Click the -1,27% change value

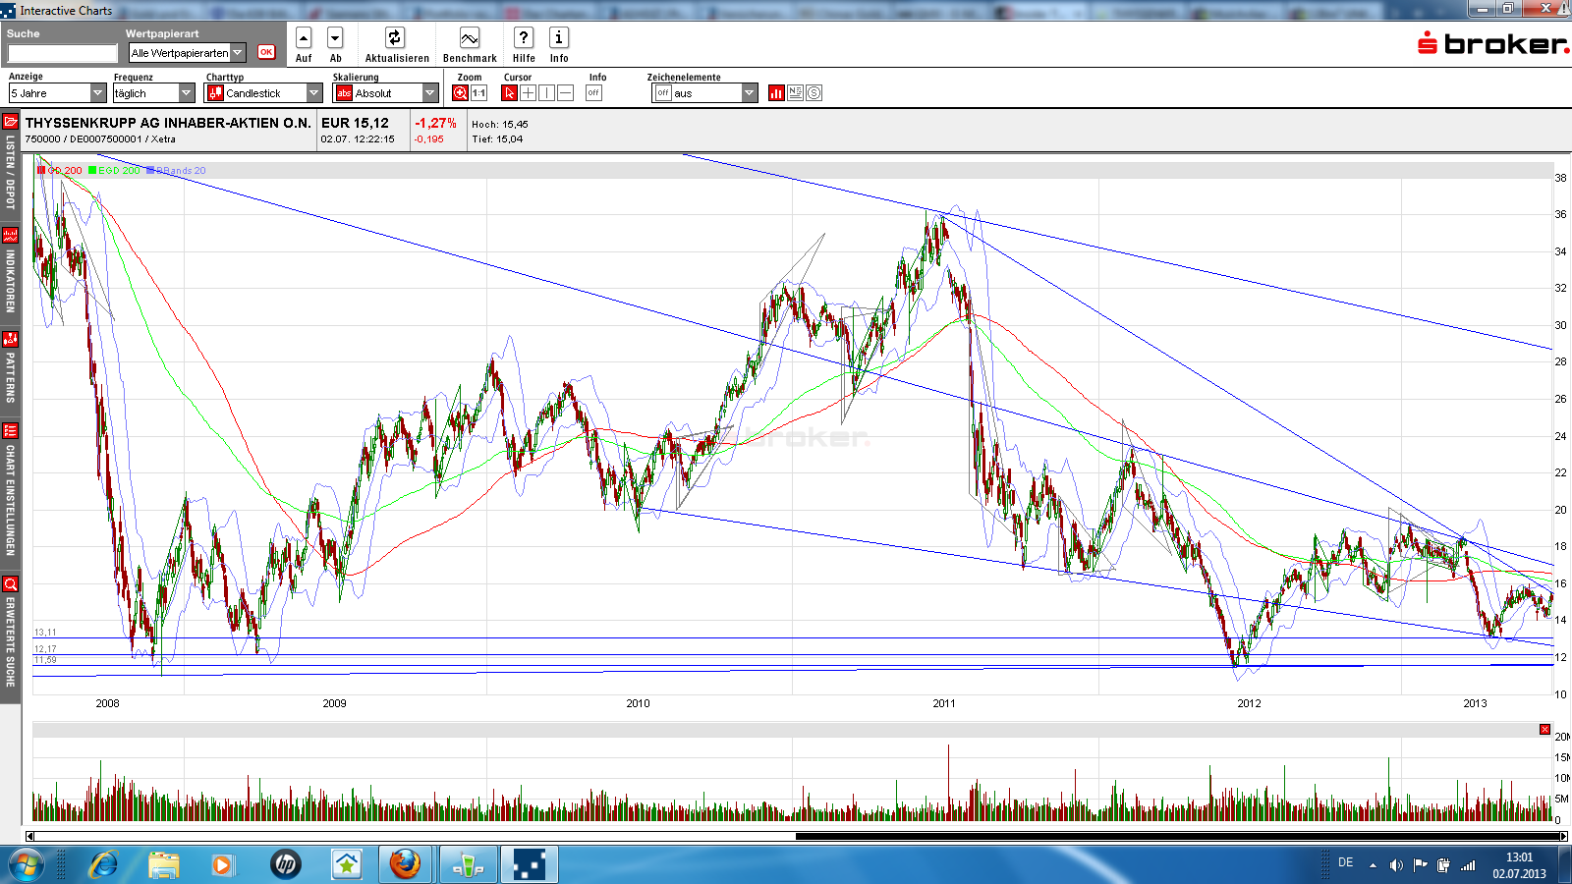click(435, 123)
